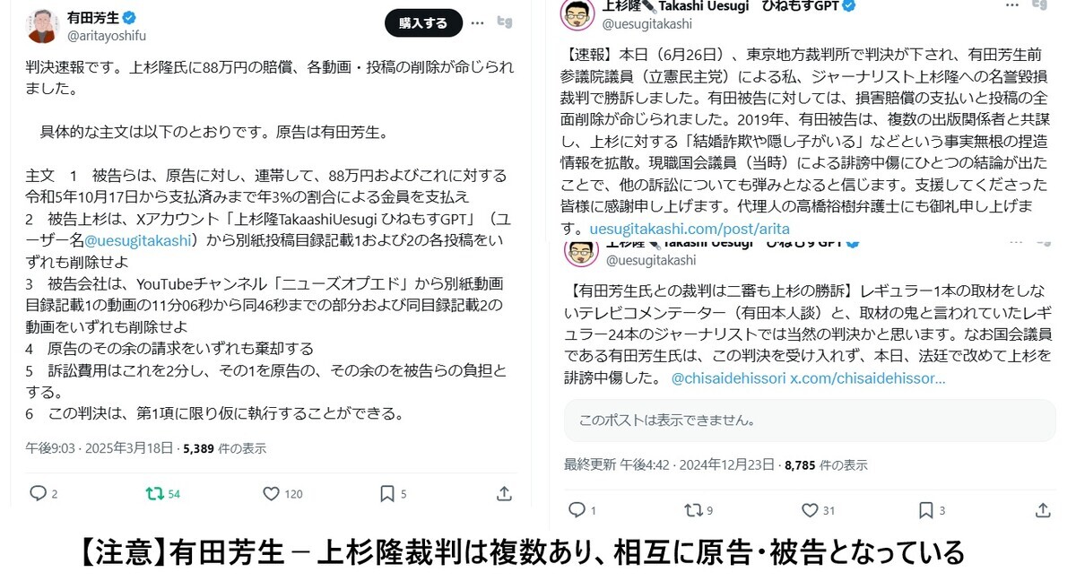Open the @chisaidehissori mention link
The image size is (1076, 581).
(x=728, y=378)
